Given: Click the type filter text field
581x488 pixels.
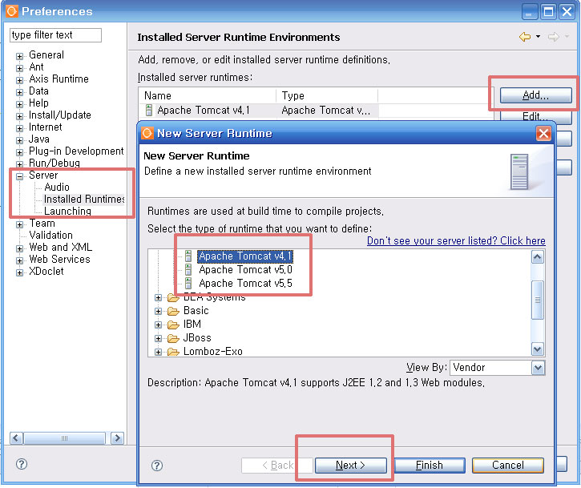Looking at the screenshot, I should point(55,34).
